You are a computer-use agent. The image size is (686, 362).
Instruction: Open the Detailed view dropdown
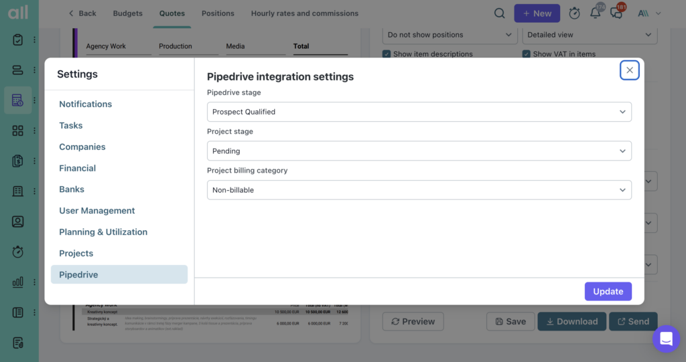[x=590, y=35]
